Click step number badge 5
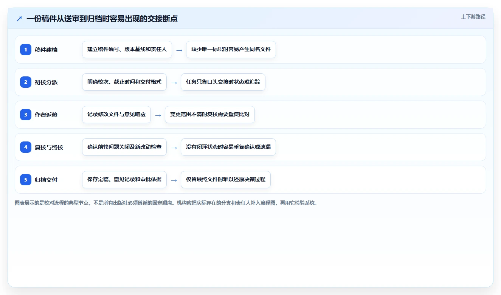 point(26,180)
